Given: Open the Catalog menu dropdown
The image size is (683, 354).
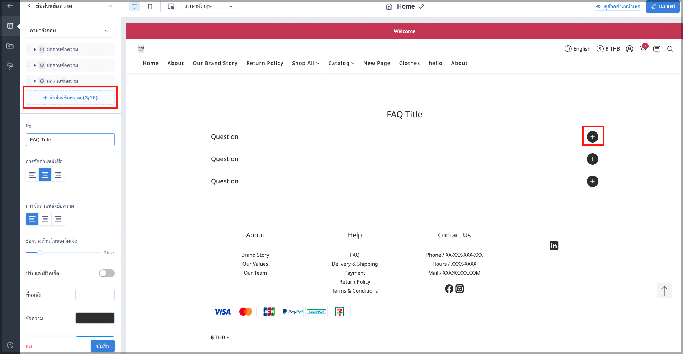Looking at the screenshot, I should click(x=341, y=63).
